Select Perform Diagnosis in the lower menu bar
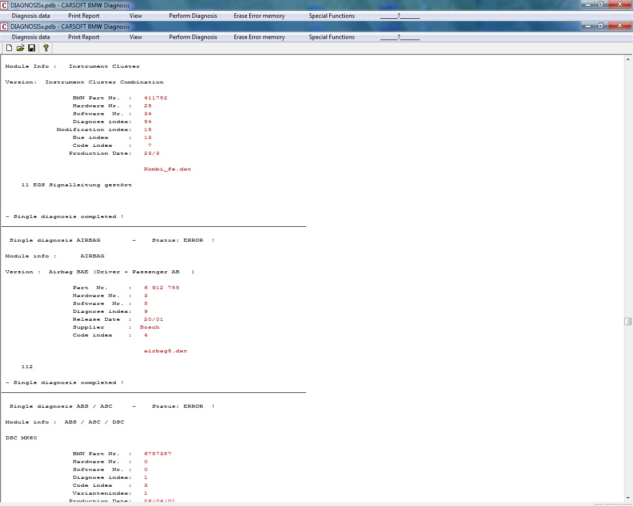Image resolution: width=633 pixels, height=506 pixels. tap(193, 37)
